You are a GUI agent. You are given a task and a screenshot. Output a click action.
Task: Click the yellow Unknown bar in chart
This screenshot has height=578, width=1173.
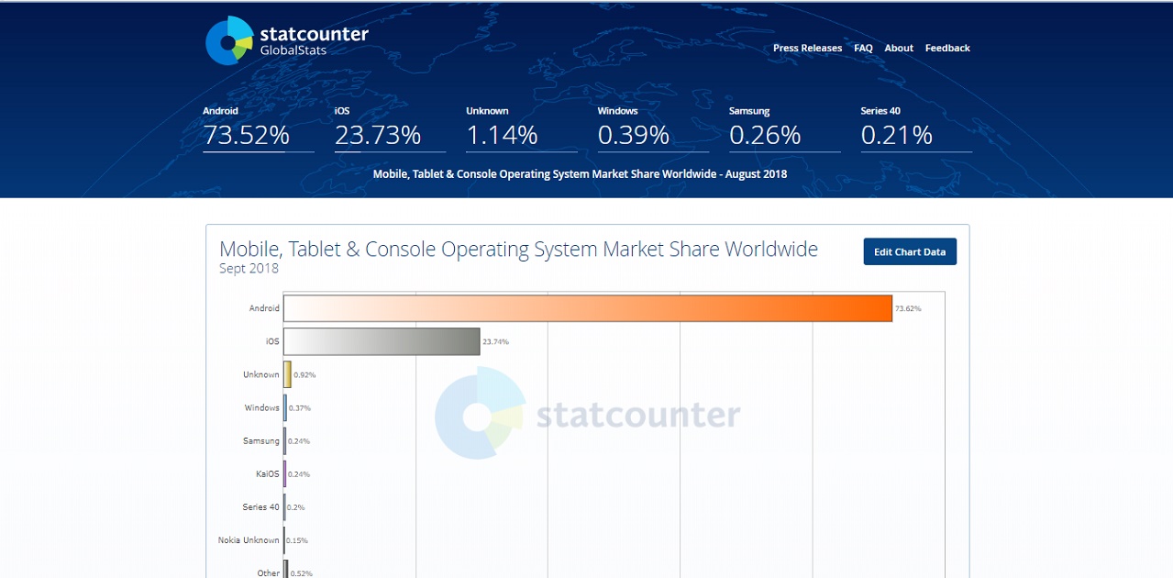287,374
